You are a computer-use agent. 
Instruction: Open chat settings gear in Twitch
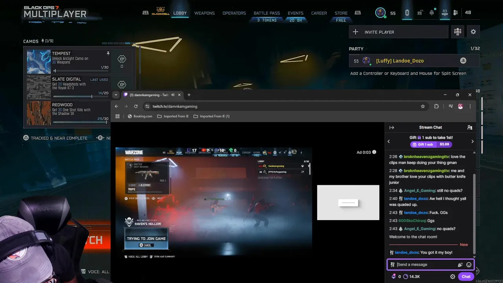coord(453,277)
